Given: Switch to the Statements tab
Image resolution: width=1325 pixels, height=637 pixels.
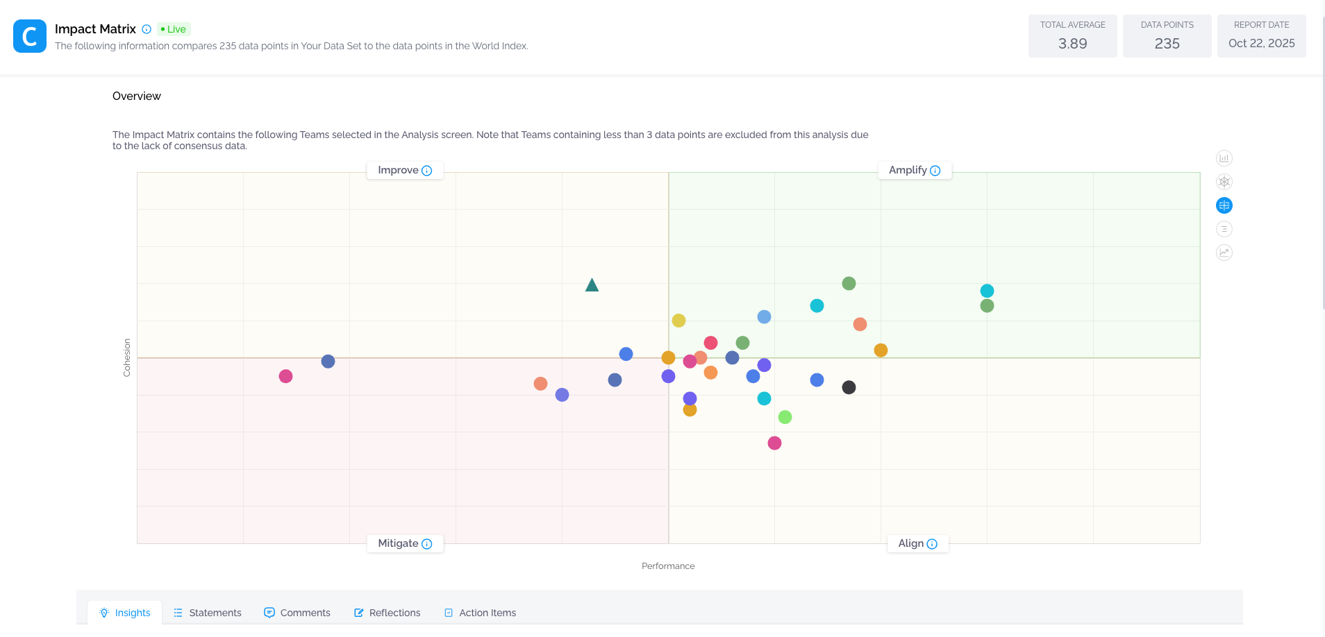Looking at the screenshot, I should (x=208, y=613).
